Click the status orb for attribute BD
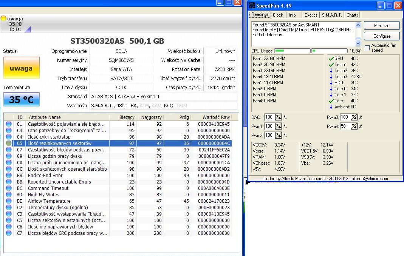This screenshot has width=404, height=256. point(9,195)
